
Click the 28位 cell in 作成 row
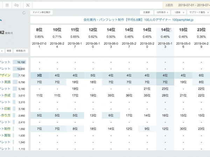point(165,96)
